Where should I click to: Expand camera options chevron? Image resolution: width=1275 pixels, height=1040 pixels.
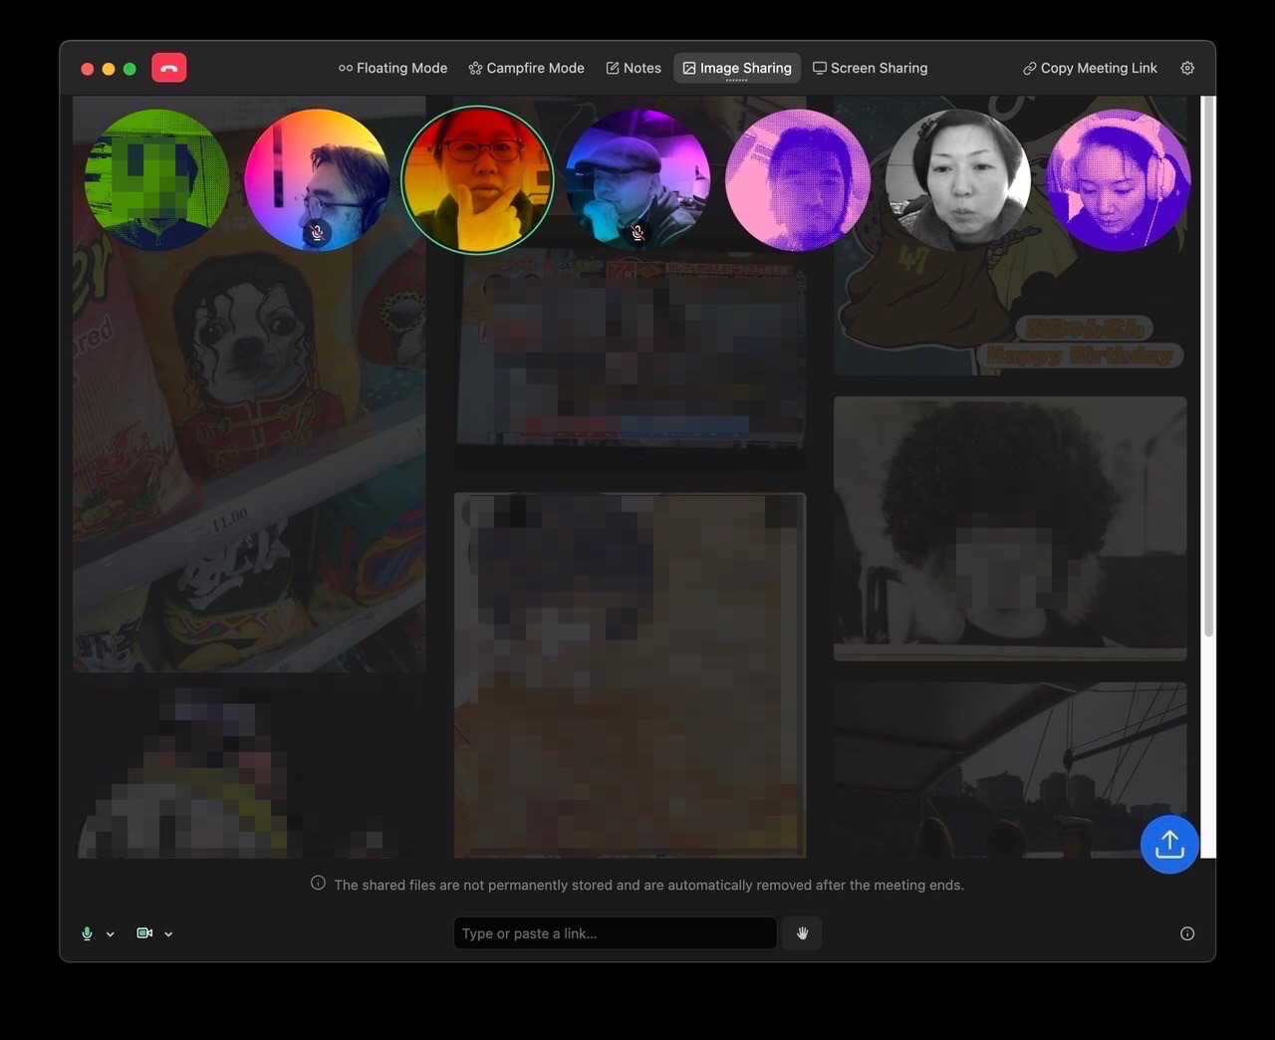[x=168, y=934]
